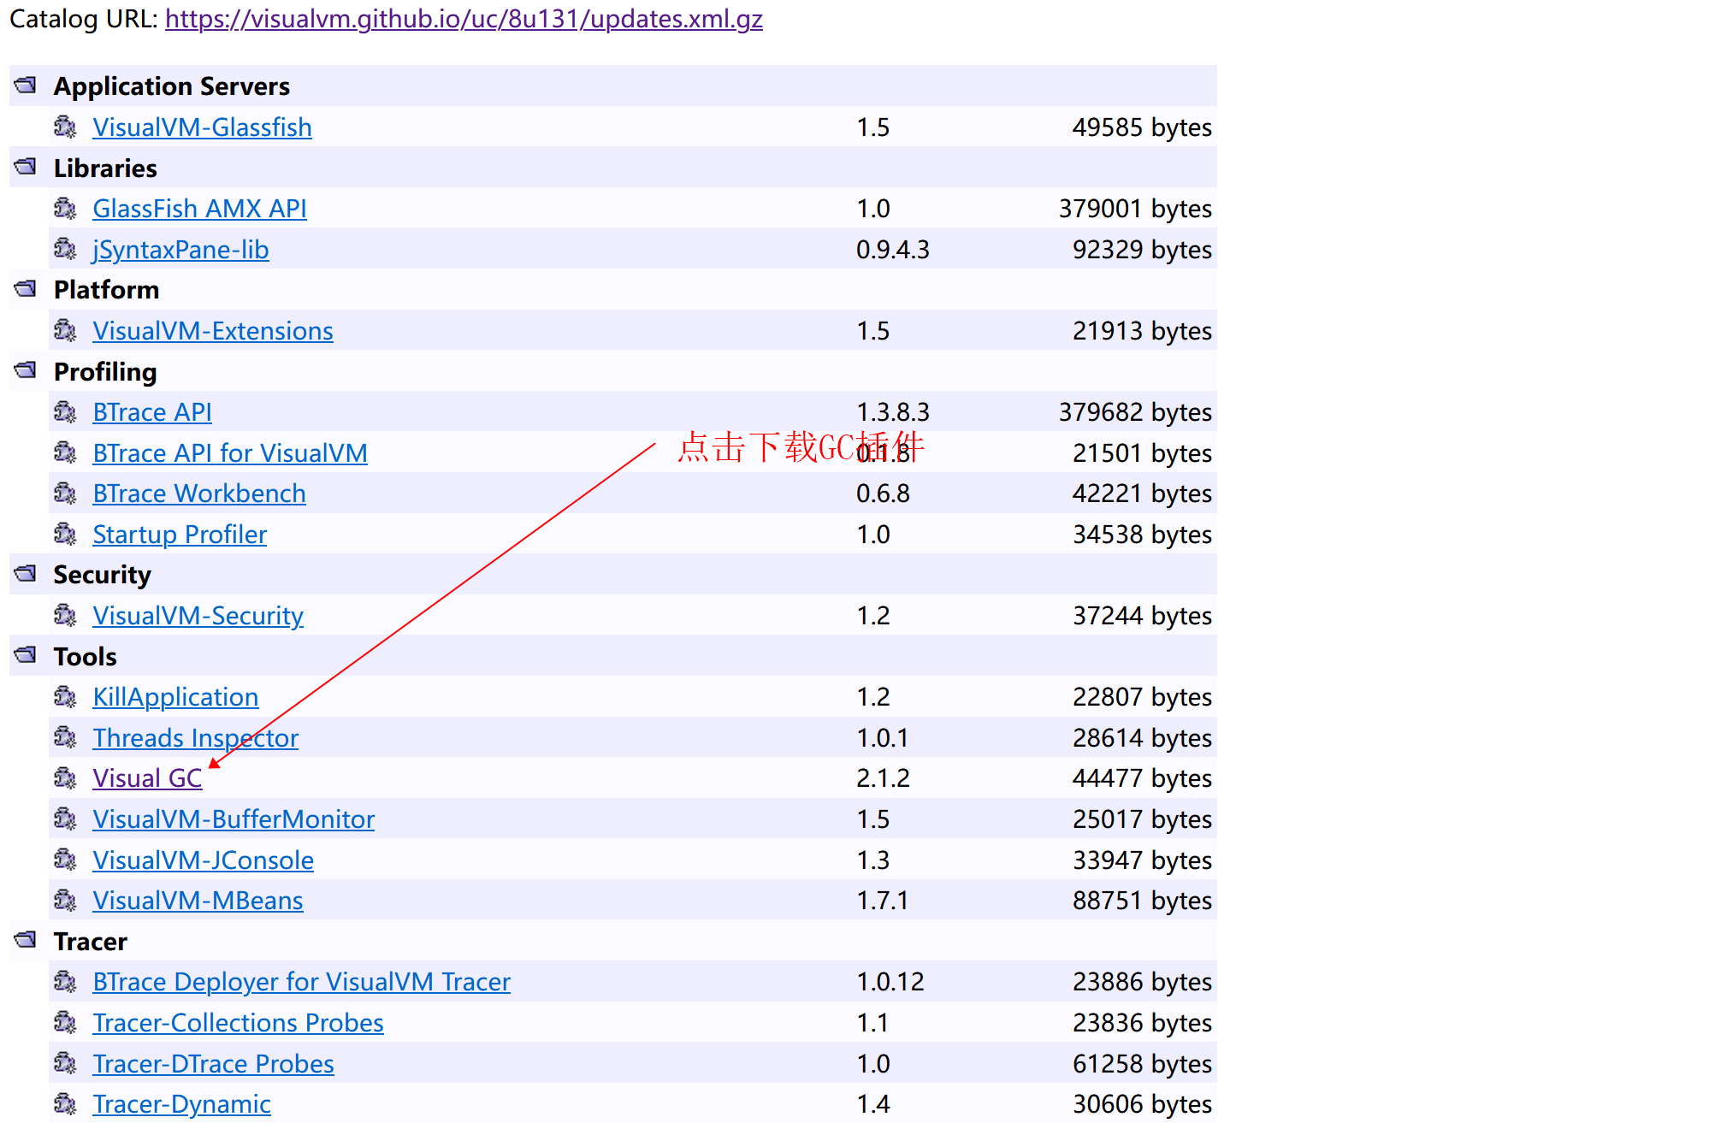
Task: Click folder icon beside Platform heading
Action: point(26,288)
